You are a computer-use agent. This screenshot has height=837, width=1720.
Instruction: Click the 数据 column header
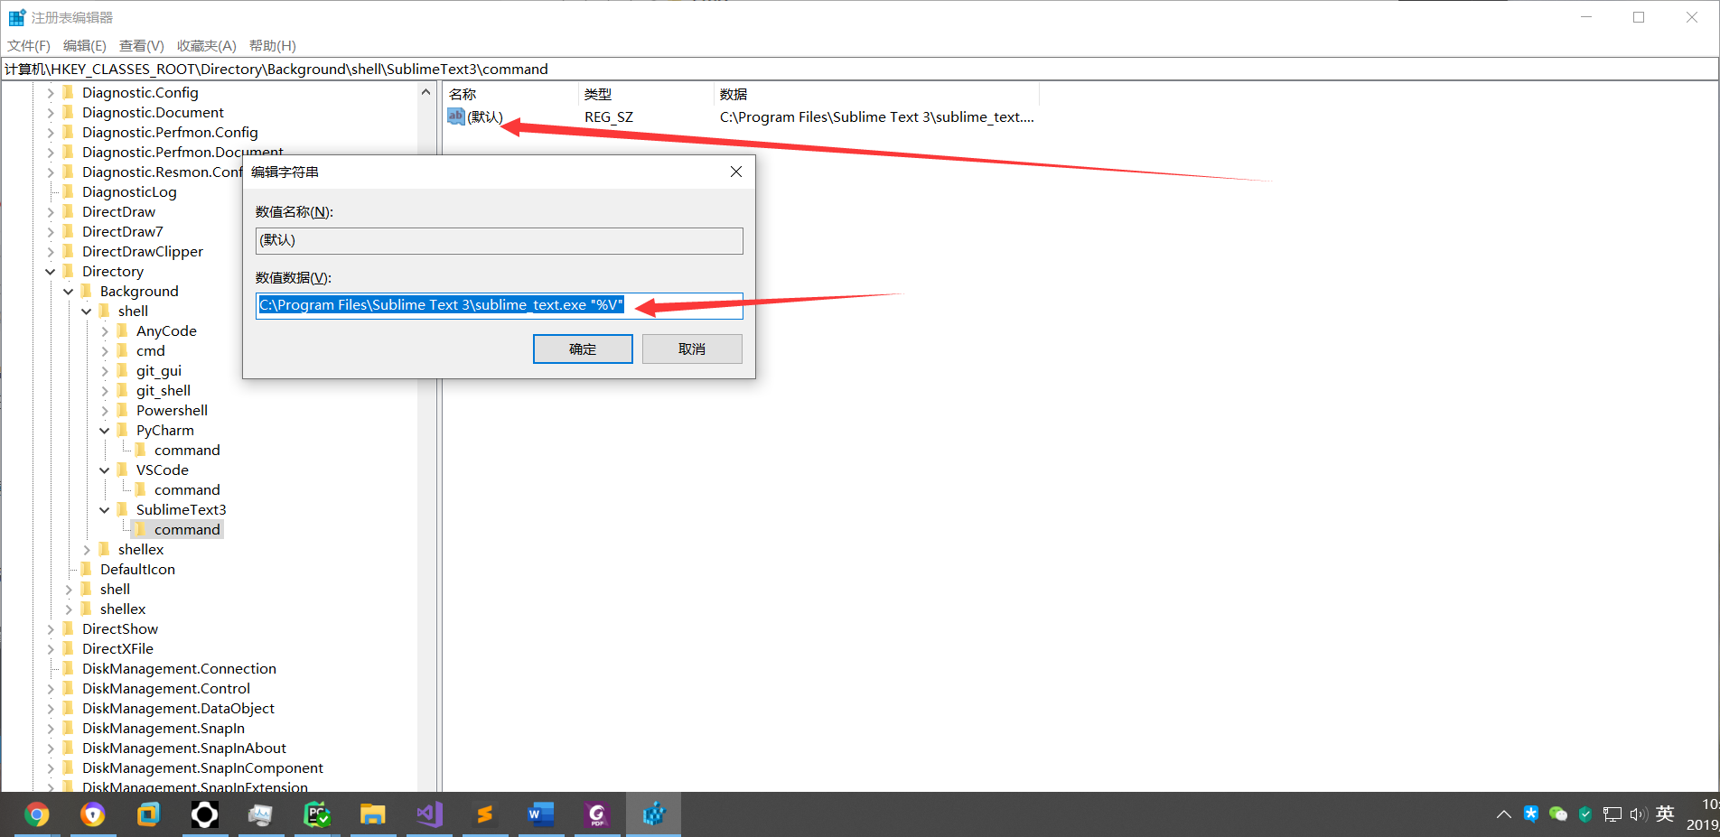(x=876, y=94)
